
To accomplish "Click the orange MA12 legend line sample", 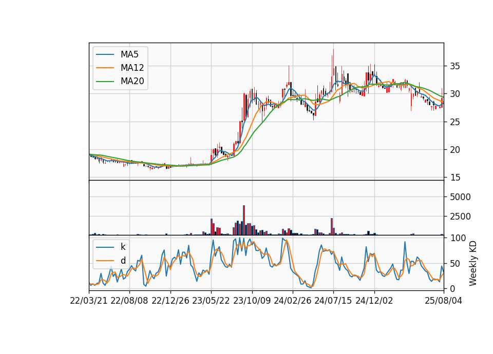I will tap(105, 68).
